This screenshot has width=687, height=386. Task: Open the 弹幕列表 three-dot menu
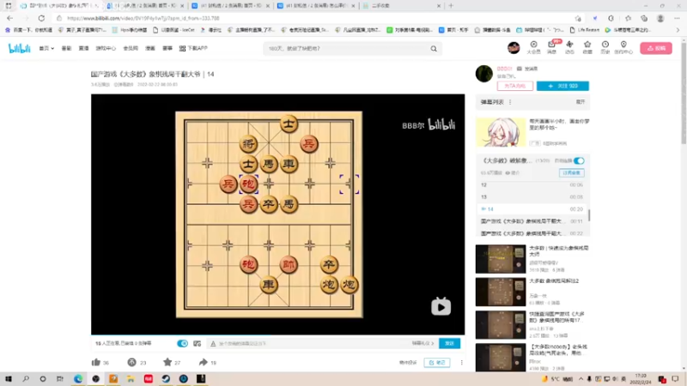[x=510, y=102]
